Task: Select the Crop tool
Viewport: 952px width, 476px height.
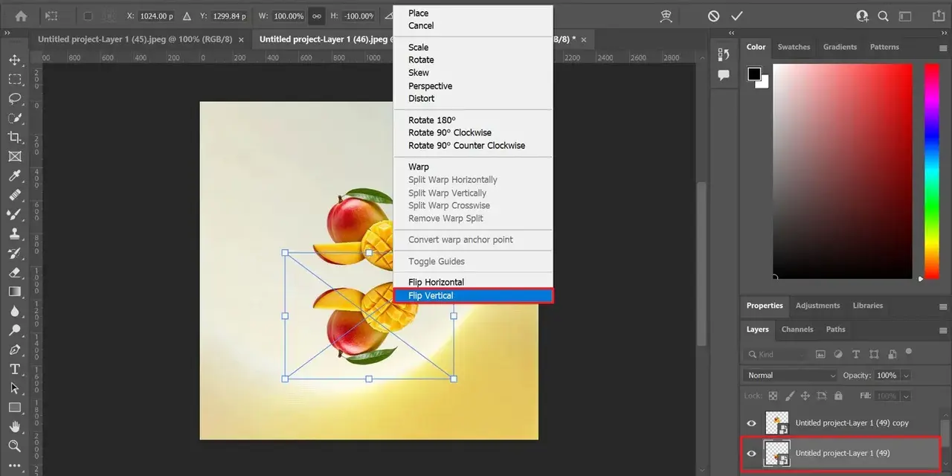Action: 14,137
